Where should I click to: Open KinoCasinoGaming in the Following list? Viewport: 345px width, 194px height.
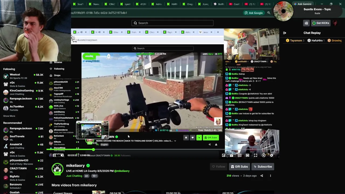pos(23,92)
